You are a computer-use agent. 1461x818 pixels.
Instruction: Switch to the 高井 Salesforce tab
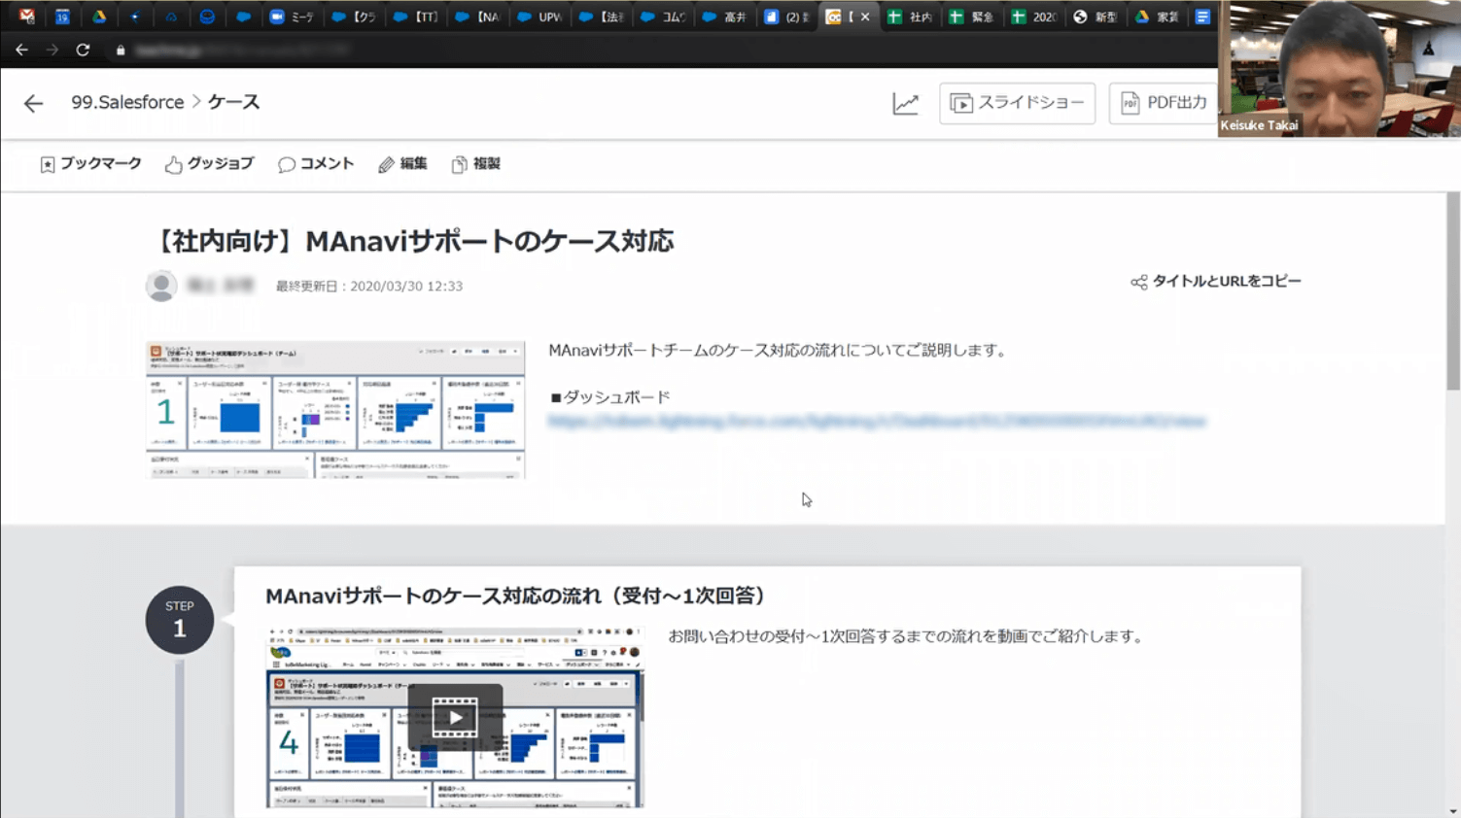724,17
